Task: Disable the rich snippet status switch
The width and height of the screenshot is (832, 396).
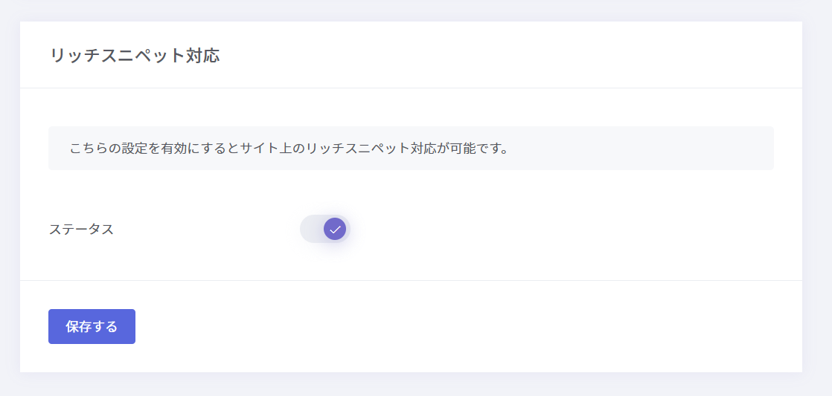Action: tap(324, 229)
